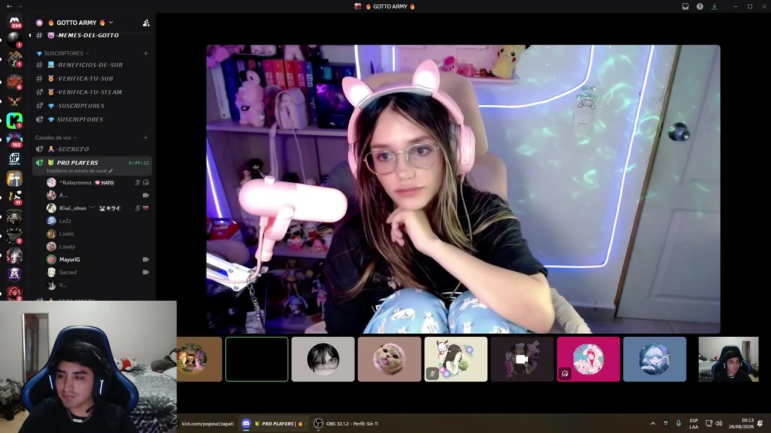Select the dark tile with camera icon

(x=522, y=359)
